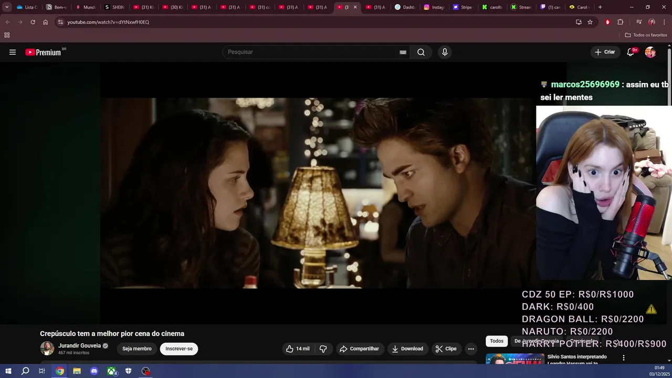Open Silvio Santos related video thumbnail

(514, 359)
